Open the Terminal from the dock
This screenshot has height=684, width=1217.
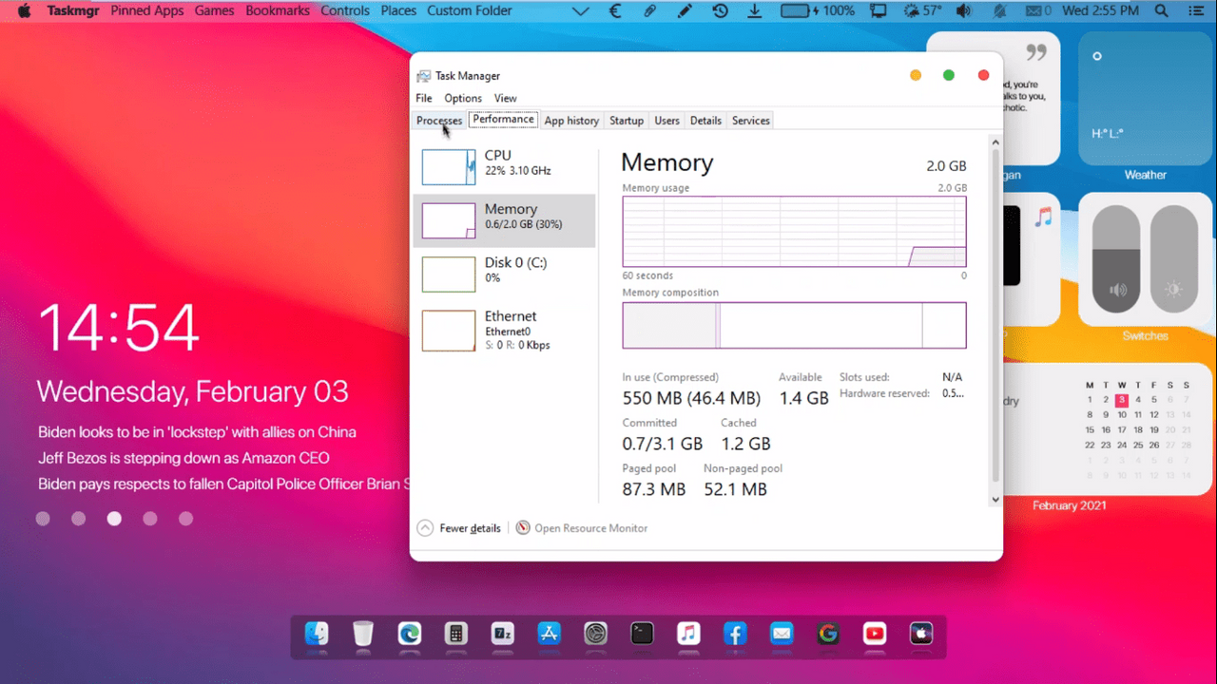pyautogui.click(x=642, y=634)
